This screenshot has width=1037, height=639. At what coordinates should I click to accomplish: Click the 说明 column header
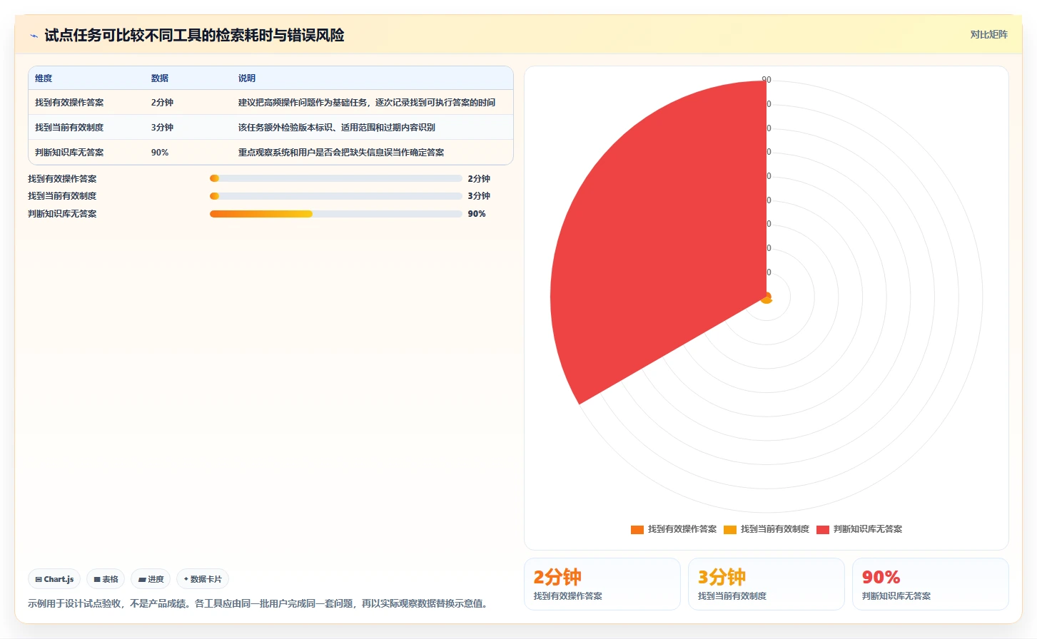(x=247, y=78)
